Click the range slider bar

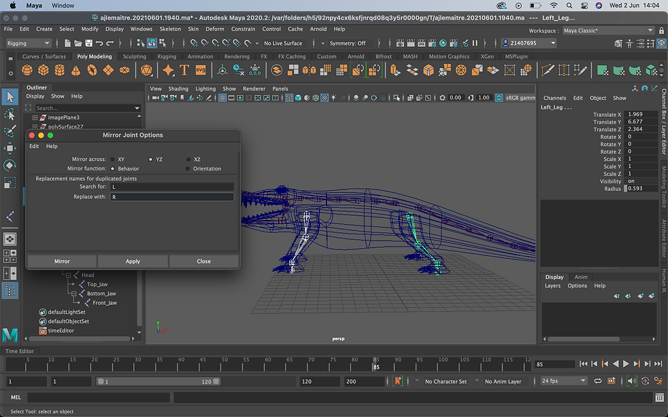pyautogui.click(x=158, y=381)
